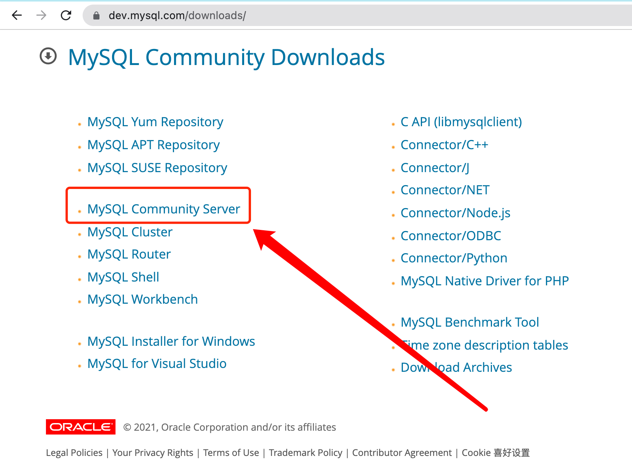Open C API (libmysqlclient) link
The width and height of the screenshot is (632, 472).
461,122
